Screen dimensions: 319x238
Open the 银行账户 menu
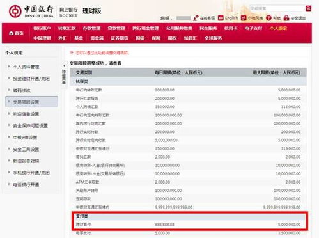pyautogui.click(x=42, y=28)
